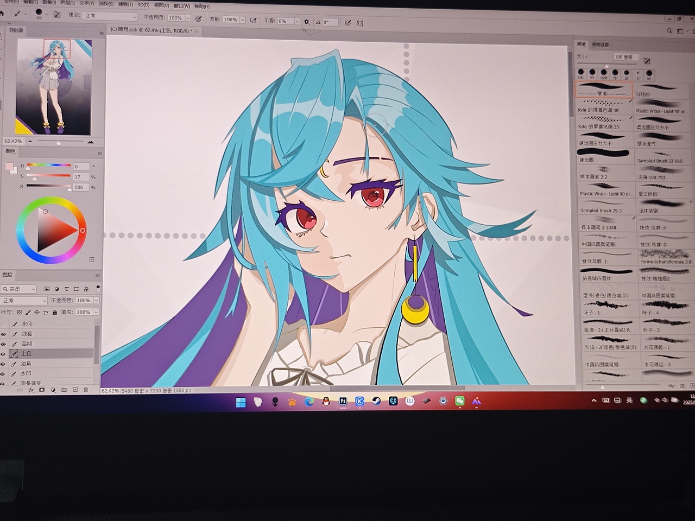Screen dimensions: 695x521
Task: Filter layers by type layer icon
Action: click(x=67, y=289)
